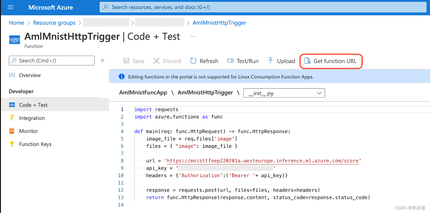Open AmlMnistHttpTrigger breadcrumb link
The height and width of the screenshot is (213, 430).
[219, 23]
